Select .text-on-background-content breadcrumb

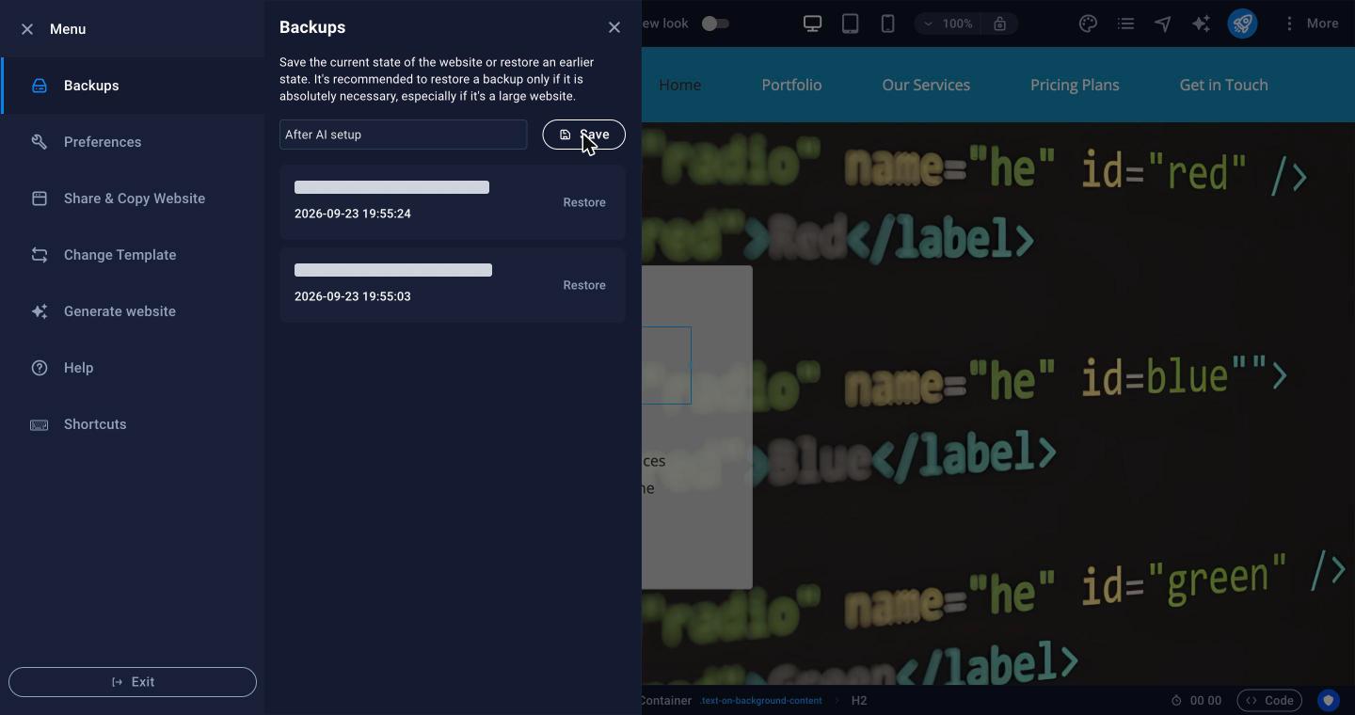(x=760, y=701)
